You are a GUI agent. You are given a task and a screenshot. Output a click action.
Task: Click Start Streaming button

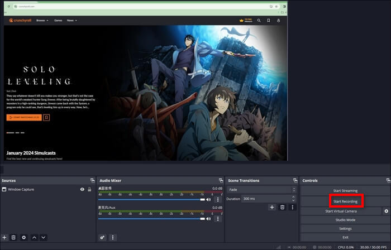pyautogui.click(x=345, y=191)
